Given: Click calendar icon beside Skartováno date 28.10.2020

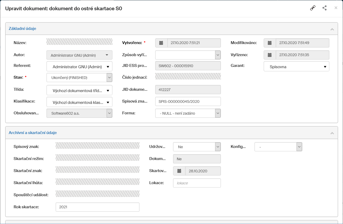Looking at the screenshot, I should (179, 171).
